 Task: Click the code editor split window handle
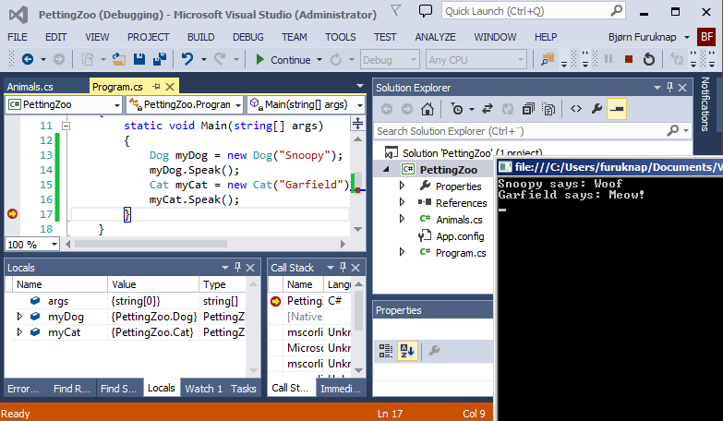[x=358, y=123]
